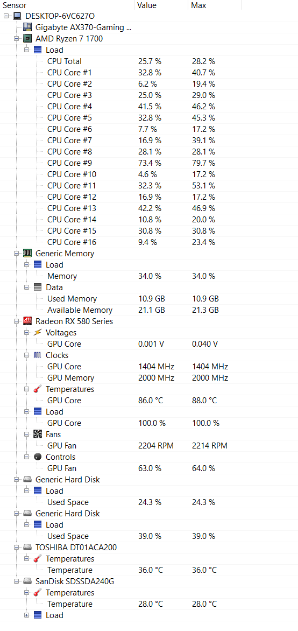Expand the SanDisk Load node
298x631 pixels.
click(26, 615)
